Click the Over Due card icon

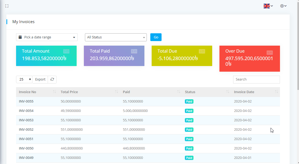click(270, 53)
